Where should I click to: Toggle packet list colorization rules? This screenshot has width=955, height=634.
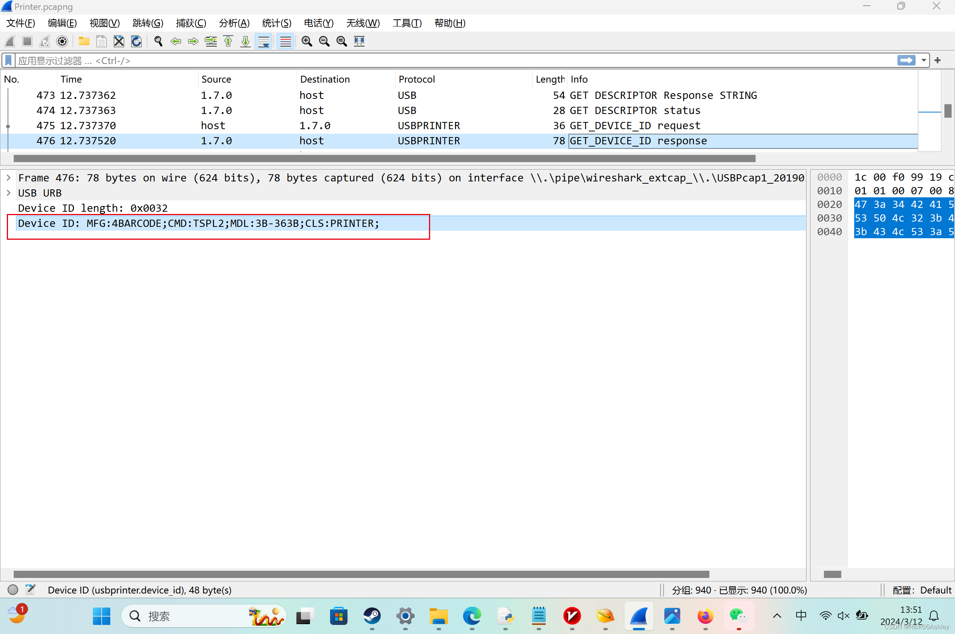(286, 41)
